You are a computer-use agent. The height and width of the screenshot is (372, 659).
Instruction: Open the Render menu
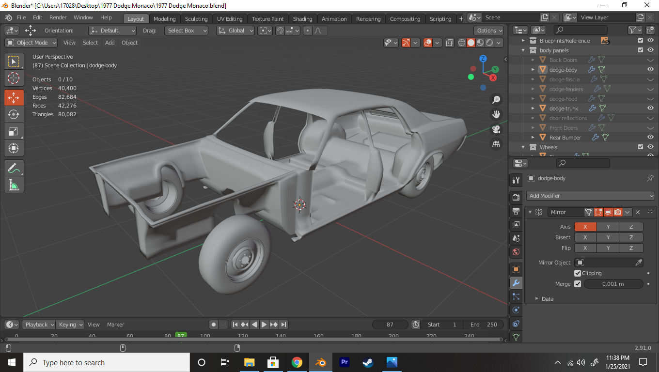tap(58, 17)
